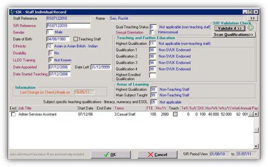Screen dimensions: 268x167
Task: Click the Asian or Asian British - Indian text
Action: coord(76,46)
